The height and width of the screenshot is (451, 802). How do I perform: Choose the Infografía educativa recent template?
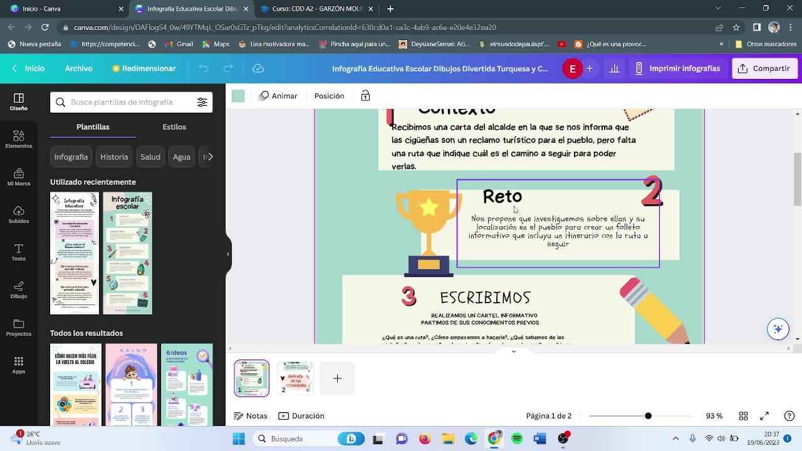(x=75, y=253)
